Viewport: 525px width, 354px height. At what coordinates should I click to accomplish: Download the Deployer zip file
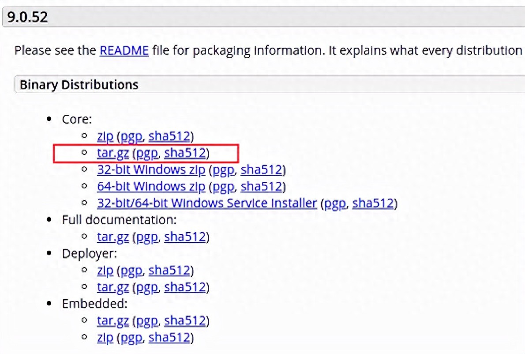coord(105,271)
